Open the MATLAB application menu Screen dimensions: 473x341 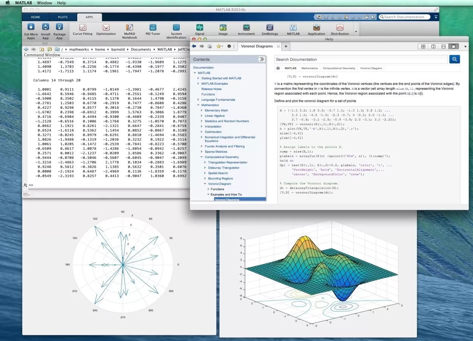pyautogui.click(x=23, y=3)
